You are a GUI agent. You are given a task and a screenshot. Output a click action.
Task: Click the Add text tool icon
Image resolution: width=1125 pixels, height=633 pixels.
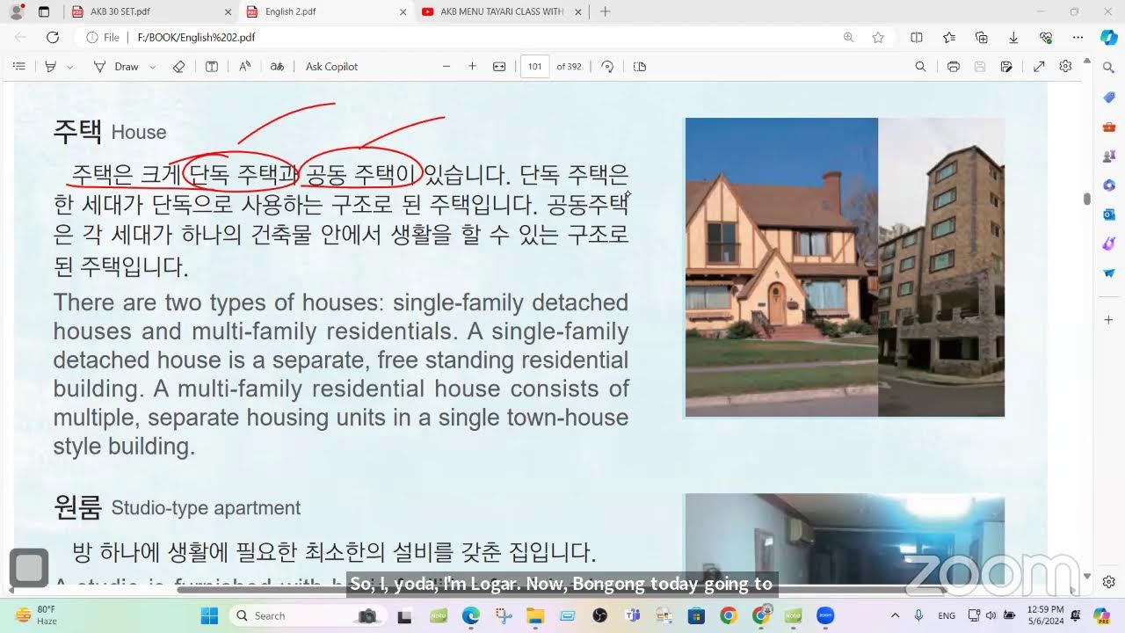pos(212,67)
